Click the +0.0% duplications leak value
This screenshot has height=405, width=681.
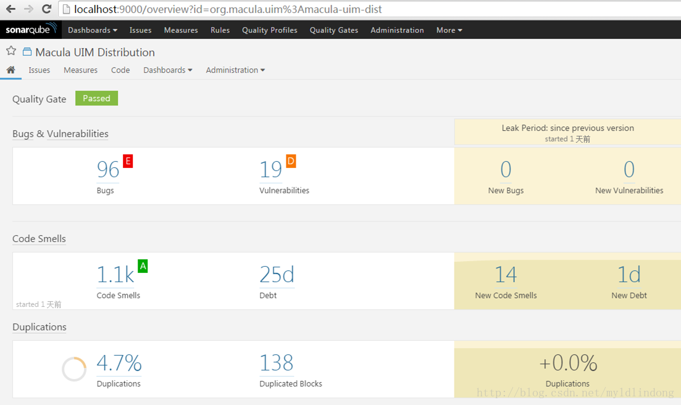(567, 363)
